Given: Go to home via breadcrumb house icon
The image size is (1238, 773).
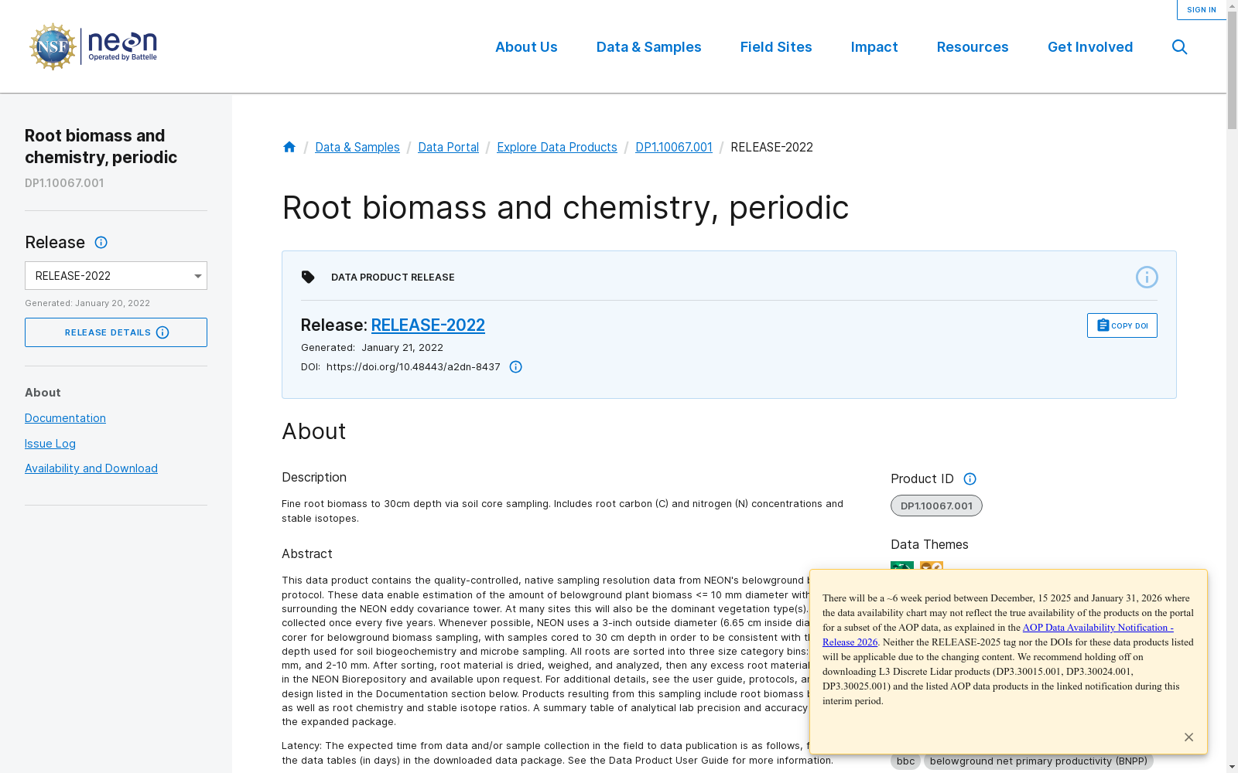Looking at the screenshot, I should coord(289,147).
